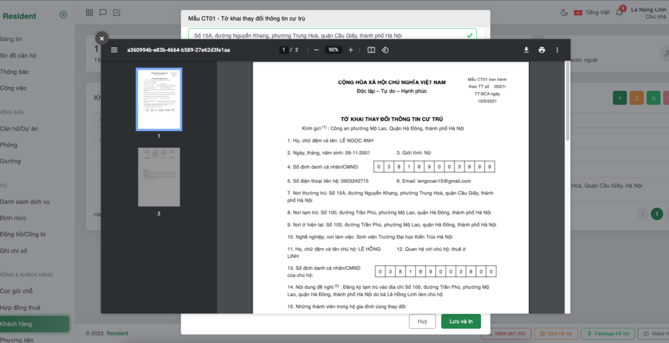Open Khách hàng in the sidebar
The width and height of the screenshot is (669, 343).
(x=16, y=324)
